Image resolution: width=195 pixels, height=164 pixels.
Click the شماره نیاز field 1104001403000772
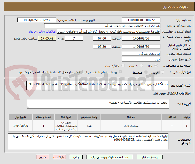(x=141, y=20)
